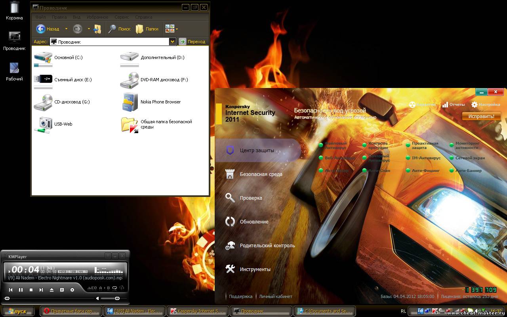
Task: Click the Исправить! button
Action: click(x=481, y=116)
